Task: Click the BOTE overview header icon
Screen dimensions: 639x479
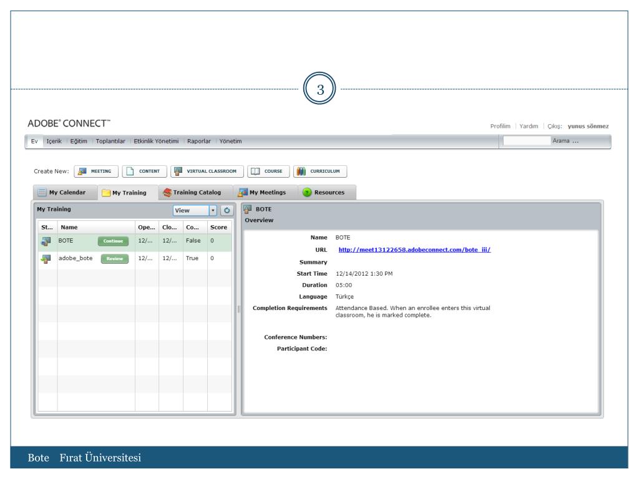Action: tap(247, 210)
